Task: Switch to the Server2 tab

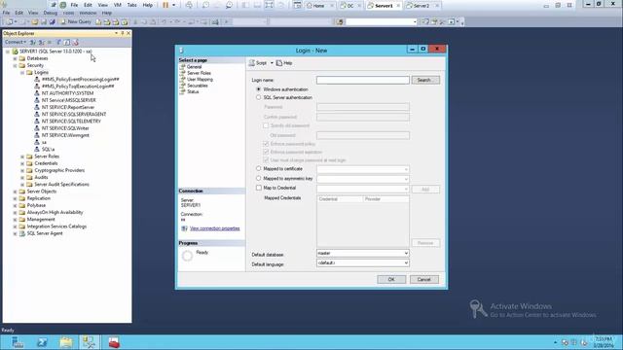Action: click(x=421, y=6)
